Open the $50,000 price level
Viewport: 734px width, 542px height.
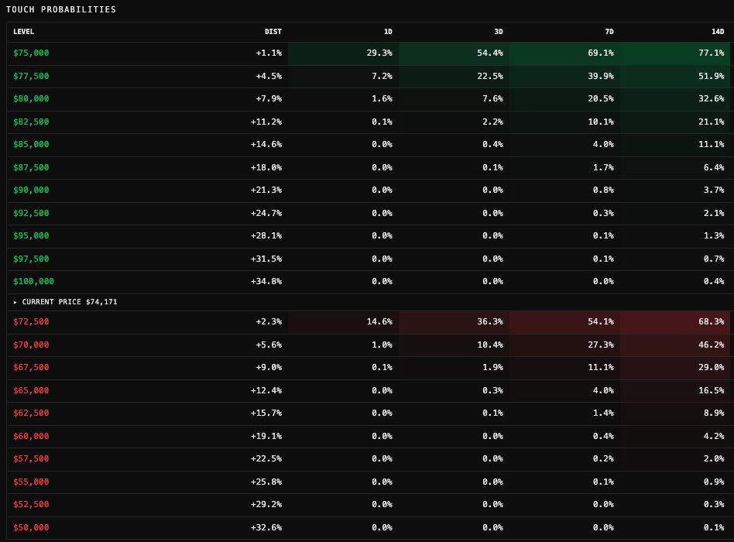[x=31, y=527]
